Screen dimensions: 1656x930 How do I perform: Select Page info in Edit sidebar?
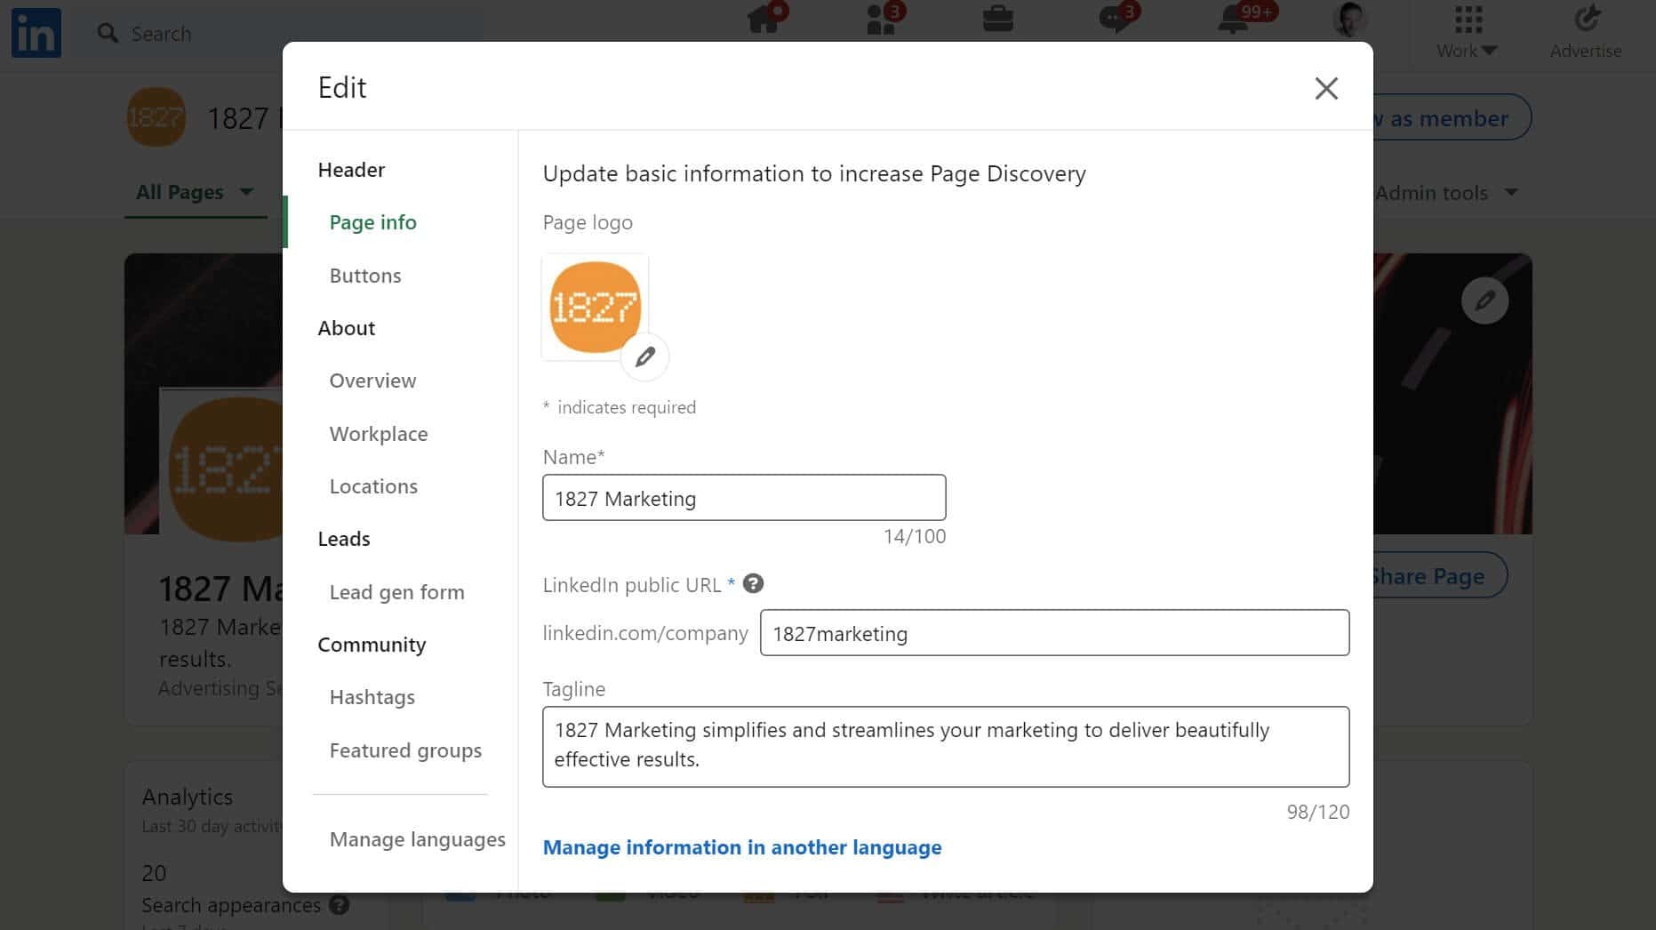click(372, 222)
